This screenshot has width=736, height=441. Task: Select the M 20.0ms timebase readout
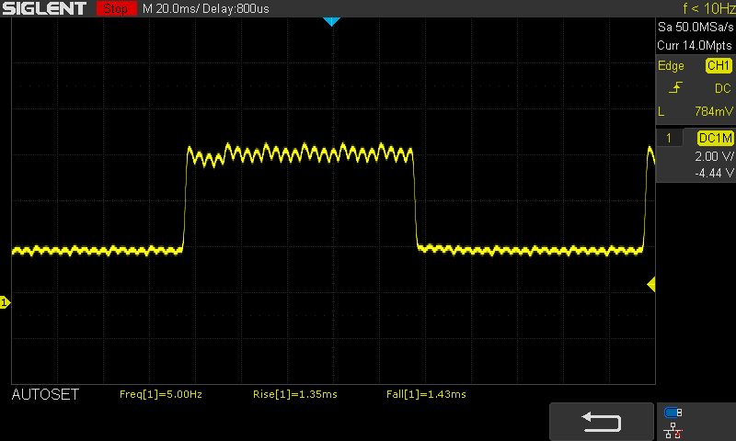tap(170, 8)
